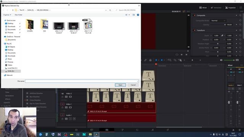The image size is (244, 137).
Task: Toggle the Transform section enable switch
Action: (x=194, y=30)
